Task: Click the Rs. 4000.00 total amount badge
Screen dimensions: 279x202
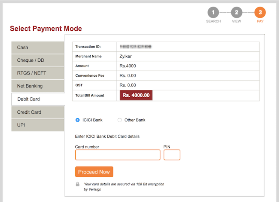Action: pos(136,95)
